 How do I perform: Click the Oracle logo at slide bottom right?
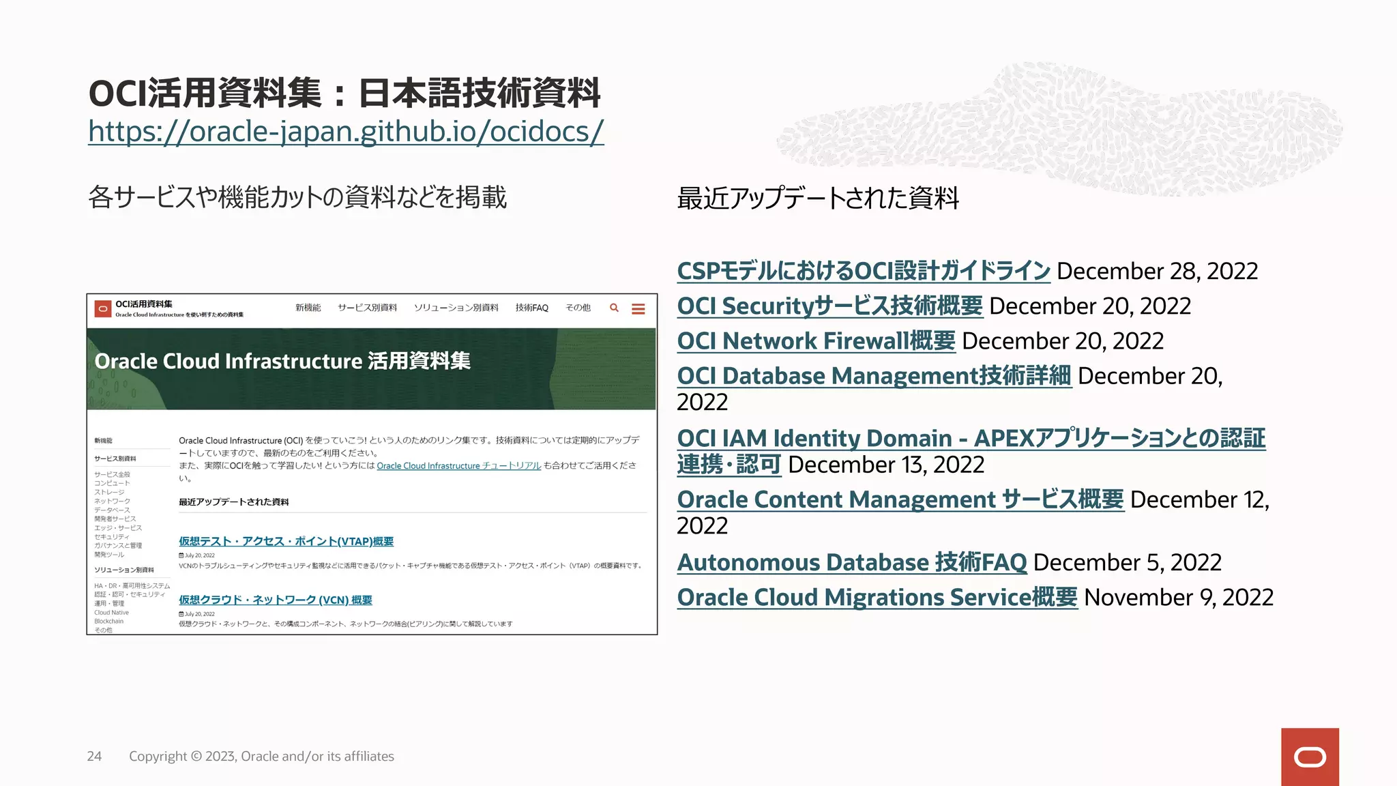click(x=1310, y=757)
